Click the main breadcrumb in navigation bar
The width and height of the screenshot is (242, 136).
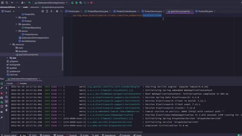click(25, 7)
